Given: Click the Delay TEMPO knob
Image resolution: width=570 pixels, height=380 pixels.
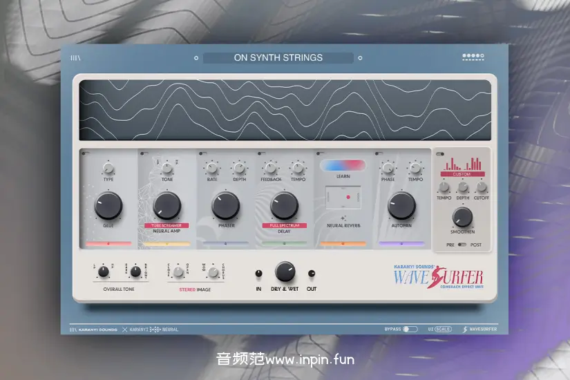Looking at the screenshot, I should coord(298,168).
